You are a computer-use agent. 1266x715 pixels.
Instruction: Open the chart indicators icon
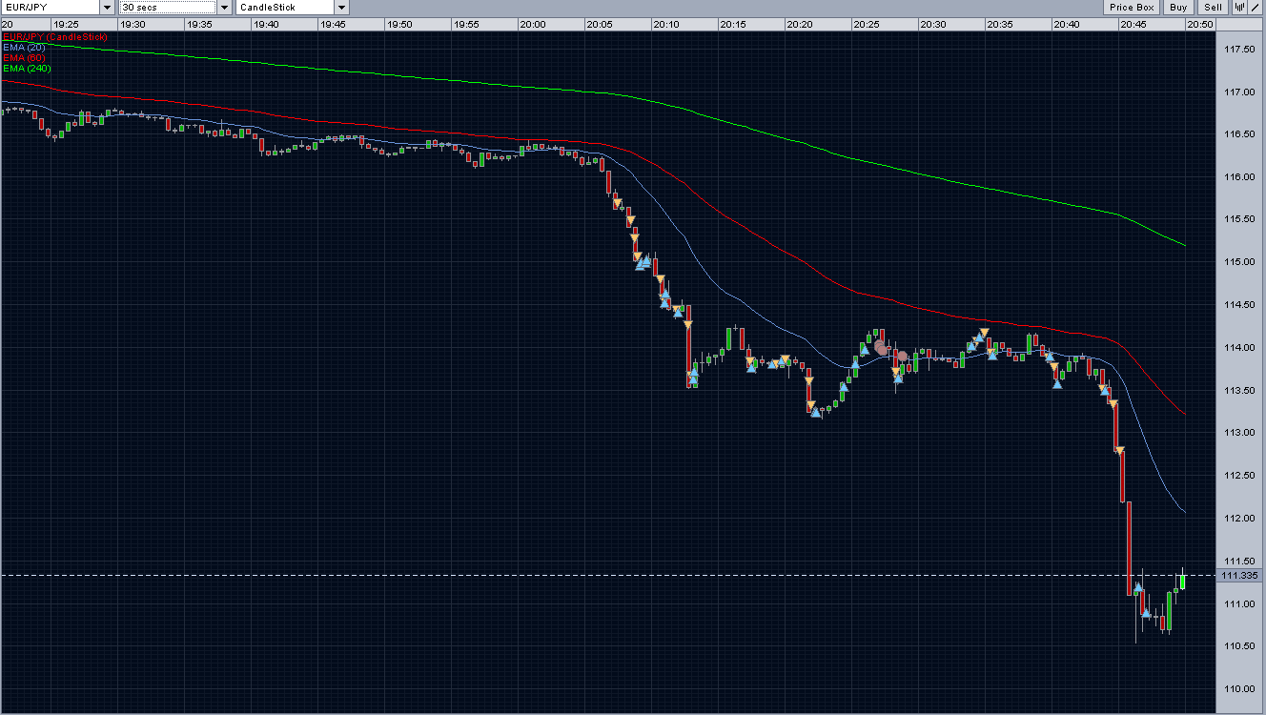[1239, 8]
